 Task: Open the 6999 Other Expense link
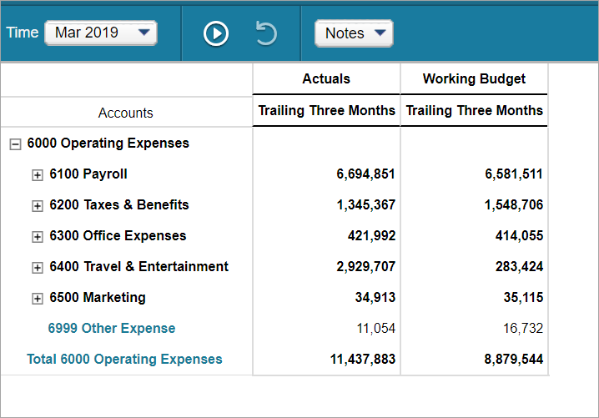pos(112,328)
